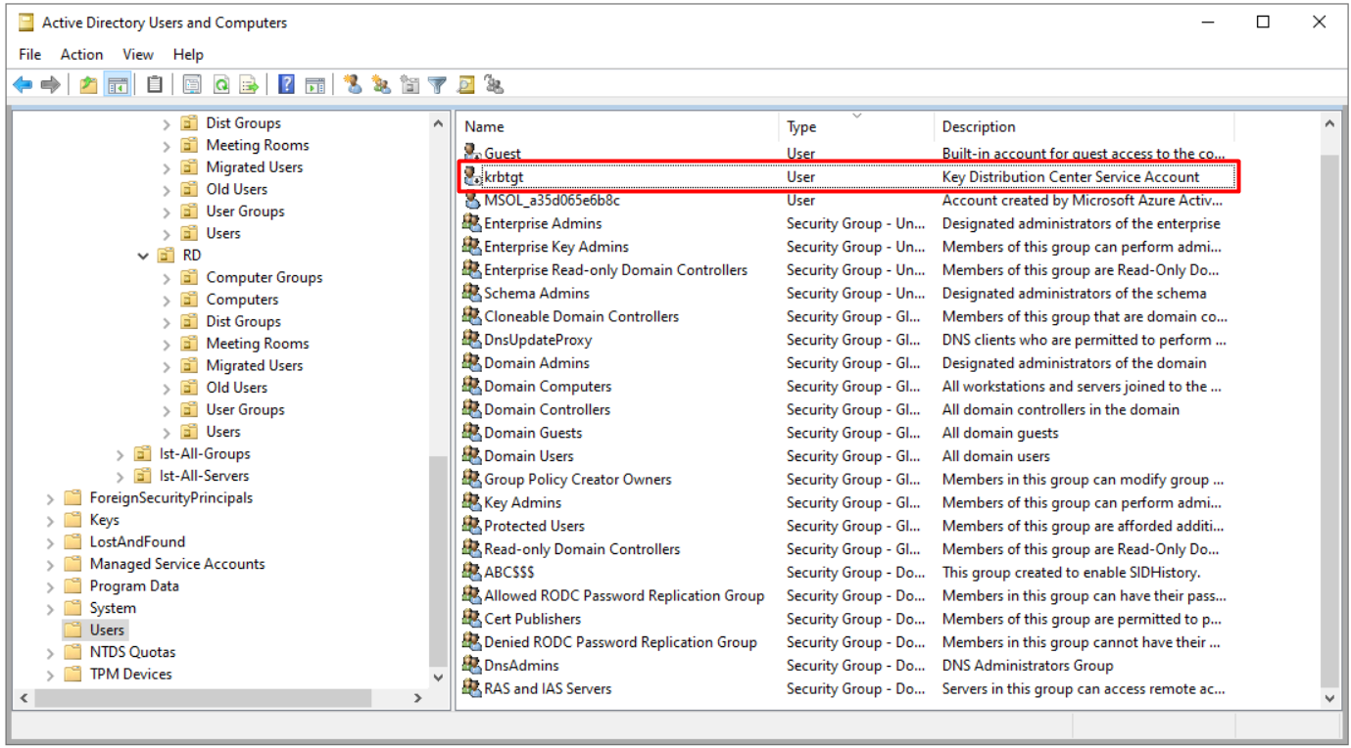Create a new user via toolbar icon
Viewport: 1351px width, 748px height.
353,85
